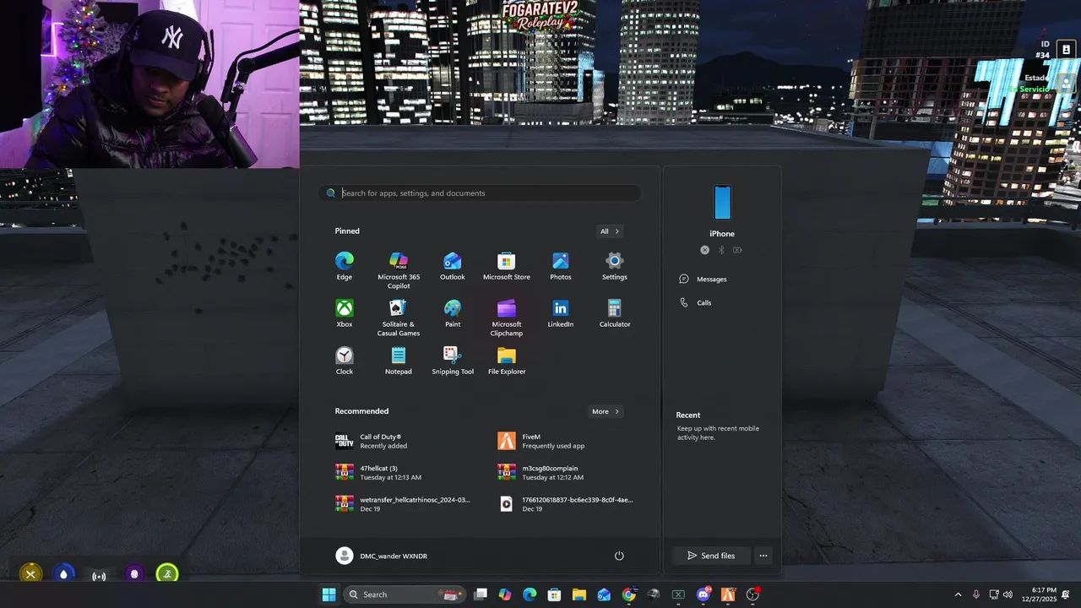Launch Microsoft 365 Copilot from pinned apps
This screenshot has width=1081, height=608.
399,270
